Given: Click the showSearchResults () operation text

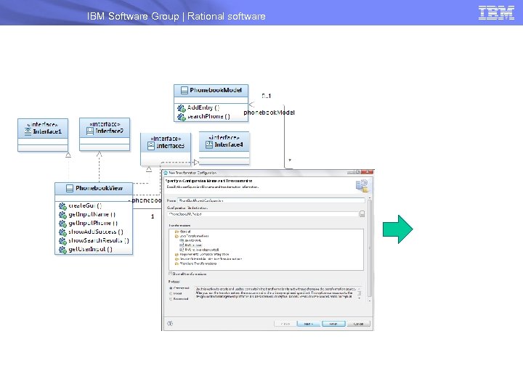Looking at the screenshot, I should [99, 241].
